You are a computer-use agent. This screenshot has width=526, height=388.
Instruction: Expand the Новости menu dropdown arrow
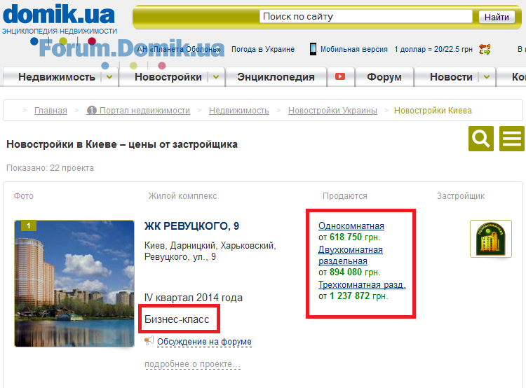click(487, 77)
